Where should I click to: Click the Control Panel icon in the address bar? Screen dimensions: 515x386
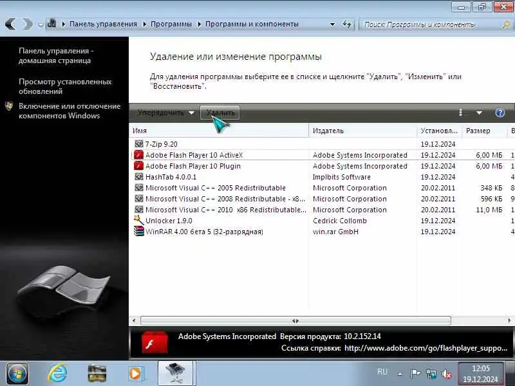[x=52, y=24]
